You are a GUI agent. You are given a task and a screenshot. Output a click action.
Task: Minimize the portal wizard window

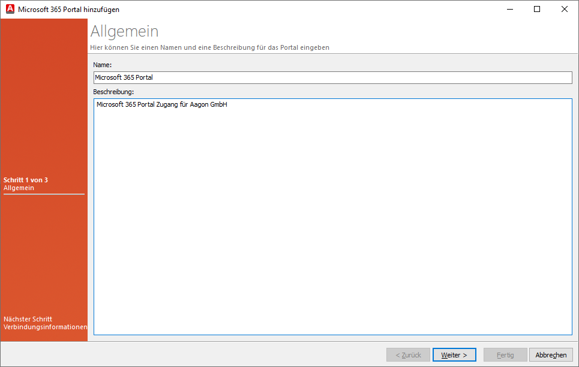[509, 9]
